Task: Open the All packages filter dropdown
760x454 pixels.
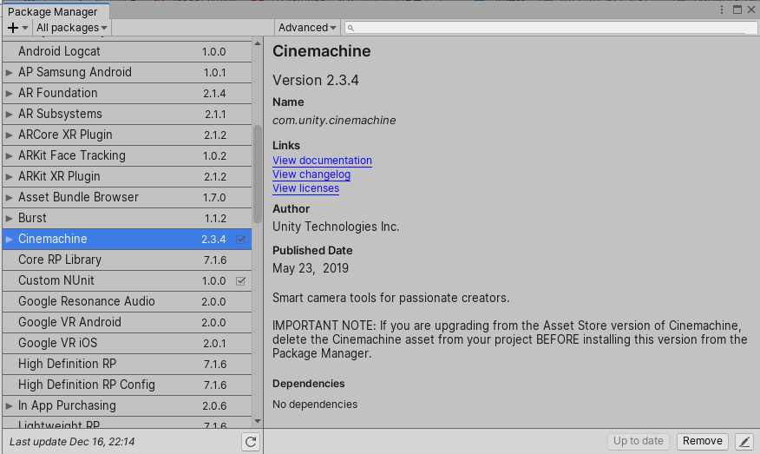Action: tap(72, 28)
